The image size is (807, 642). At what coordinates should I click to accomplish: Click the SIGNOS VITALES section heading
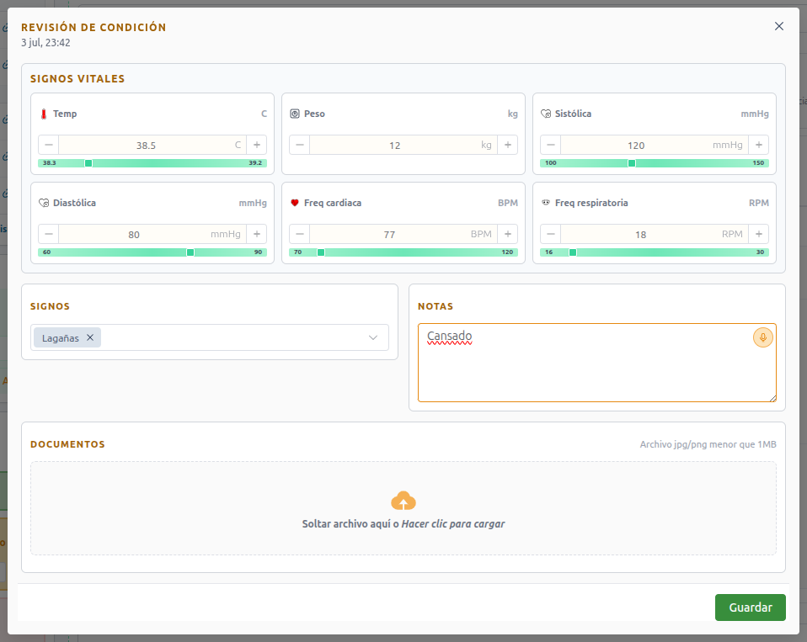coord(77,78)
